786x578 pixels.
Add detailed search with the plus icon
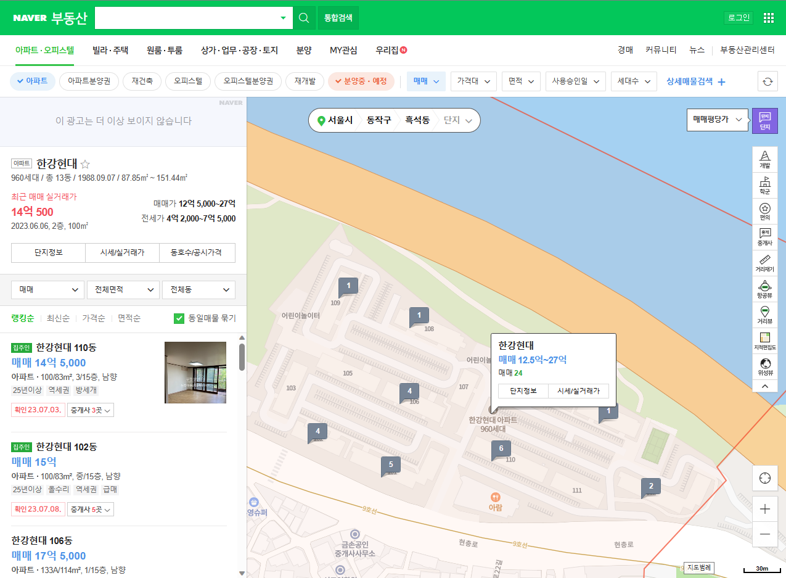(x=721, y=81)
